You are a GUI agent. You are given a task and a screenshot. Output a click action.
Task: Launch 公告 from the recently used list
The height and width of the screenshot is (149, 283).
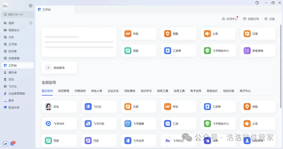pyautogui.click(x=258, y=124)
